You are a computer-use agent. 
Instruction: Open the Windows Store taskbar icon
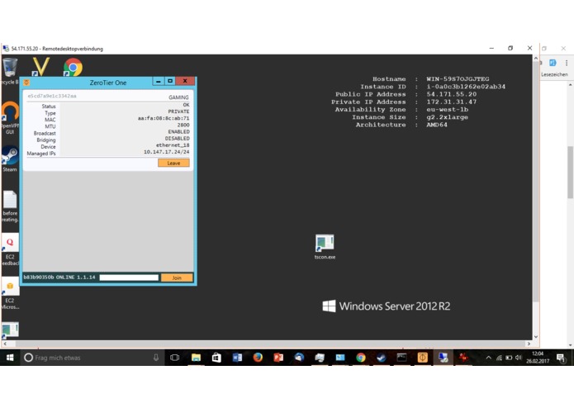216,358
